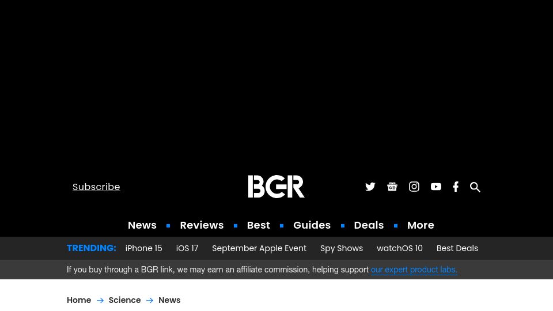553x311 pixels.
Task: Open trending topic iOS 17
Action: tap(187, 248)
